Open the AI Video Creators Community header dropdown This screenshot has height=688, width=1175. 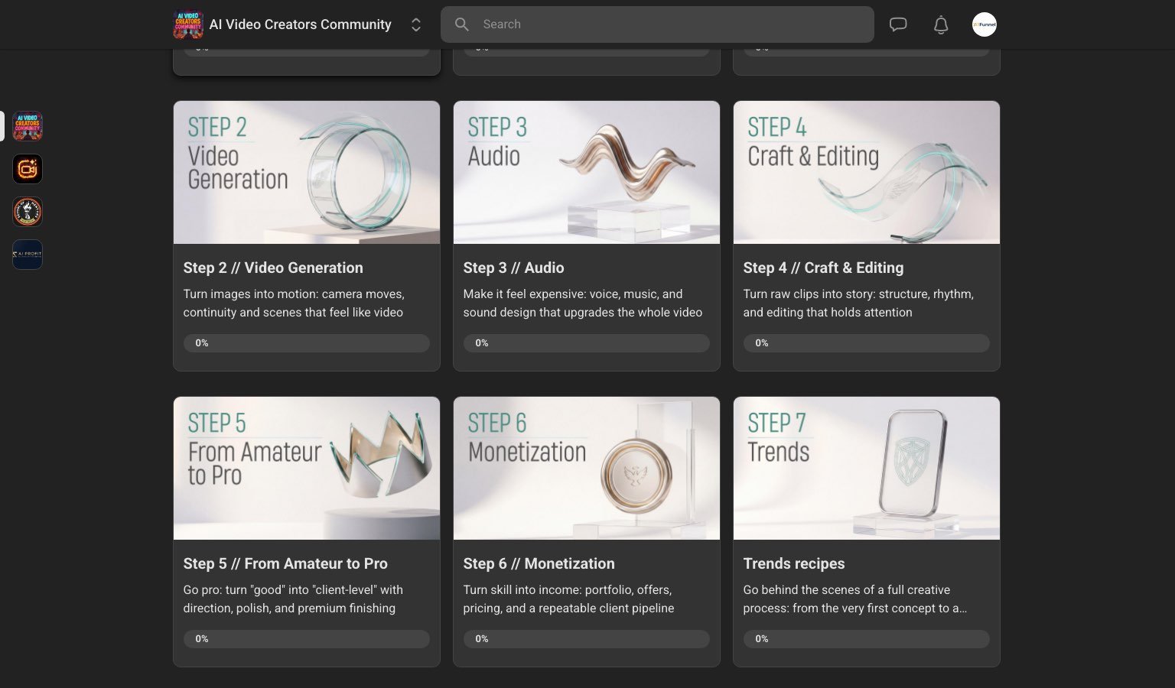pos(300,24)
